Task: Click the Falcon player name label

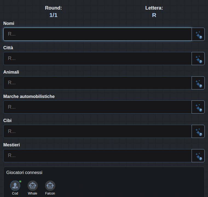Action: pyautogui.click(x=50, y=193)
